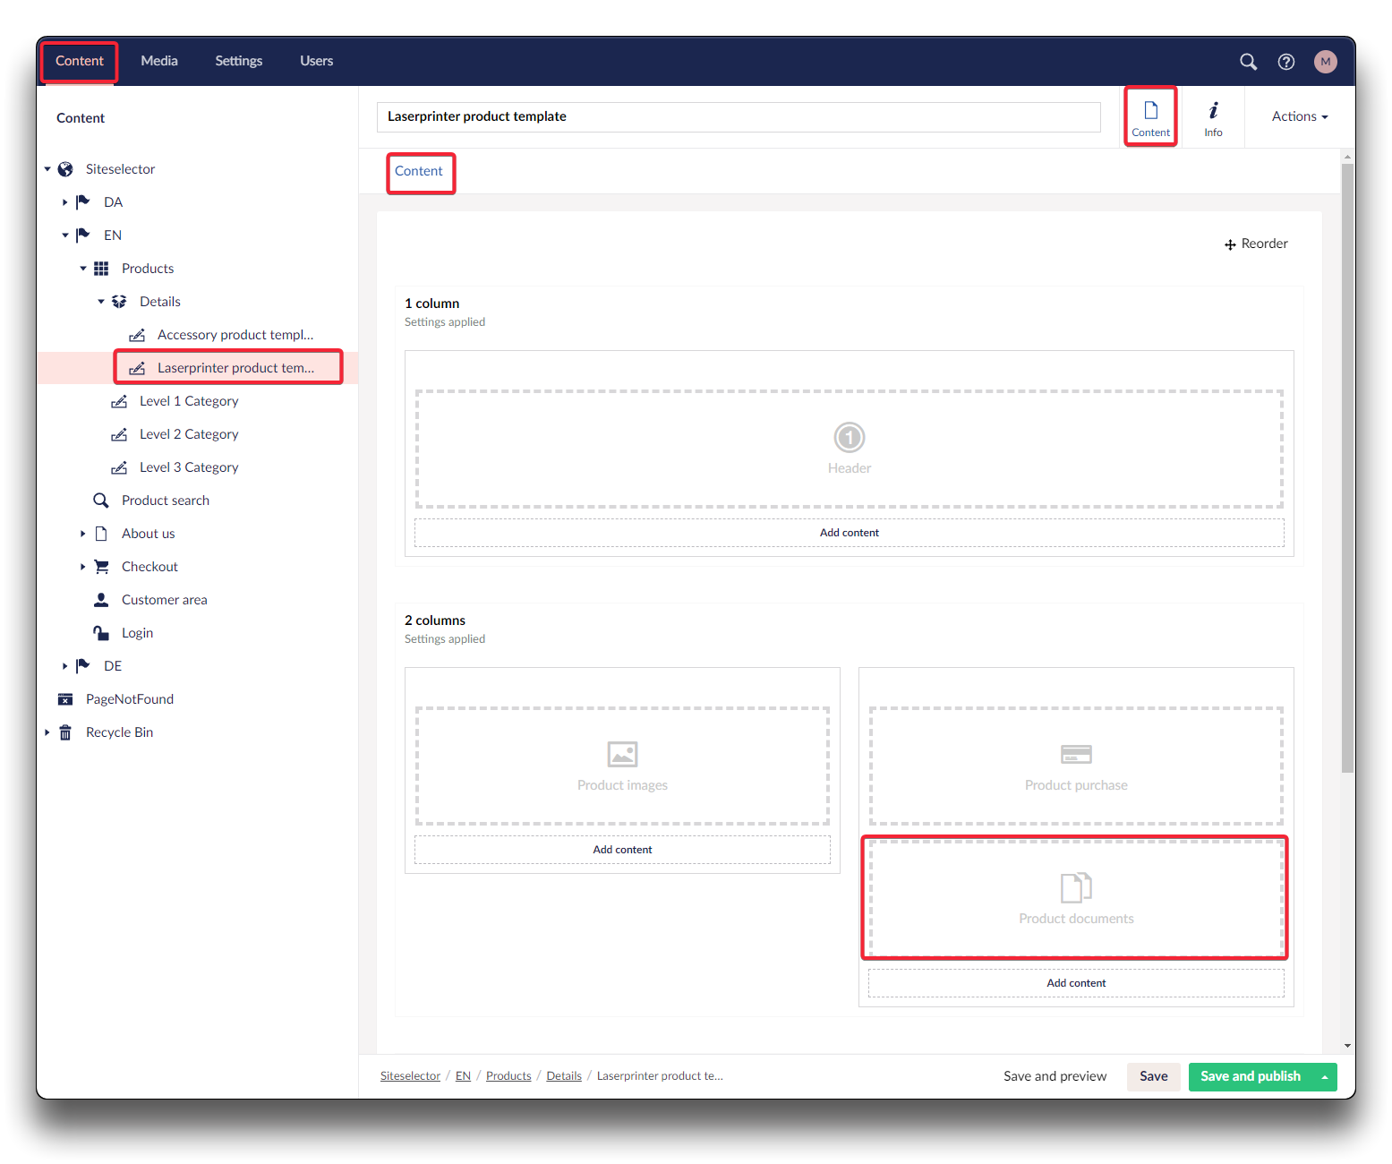
Task: Click the Save button
Action: [1153, 1076]
